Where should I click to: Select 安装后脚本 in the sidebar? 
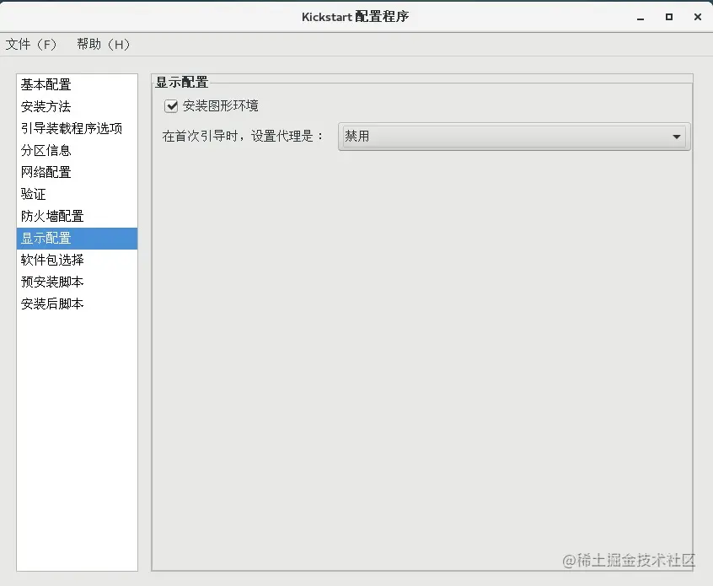coord(77,304)
